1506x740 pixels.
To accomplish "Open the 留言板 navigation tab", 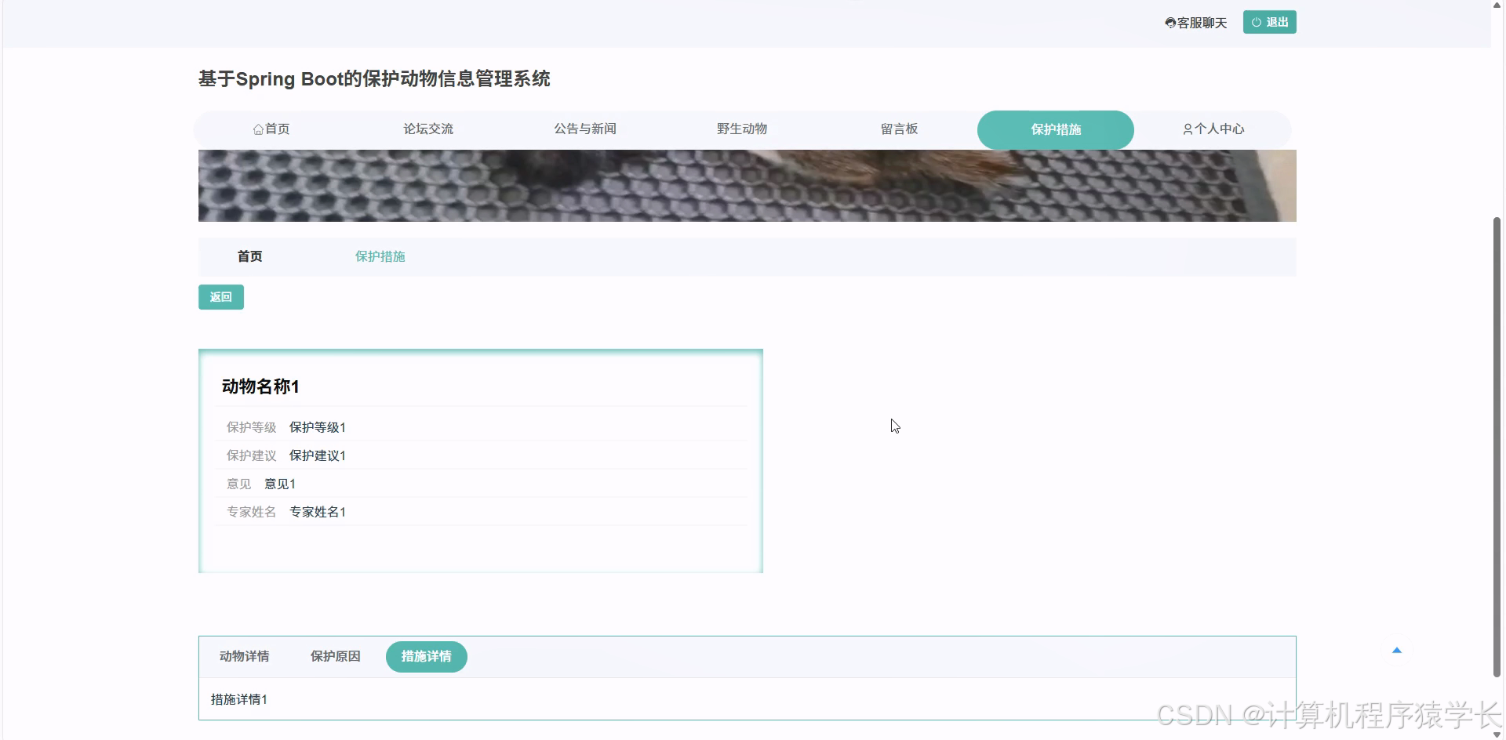I will click(899, 129).
